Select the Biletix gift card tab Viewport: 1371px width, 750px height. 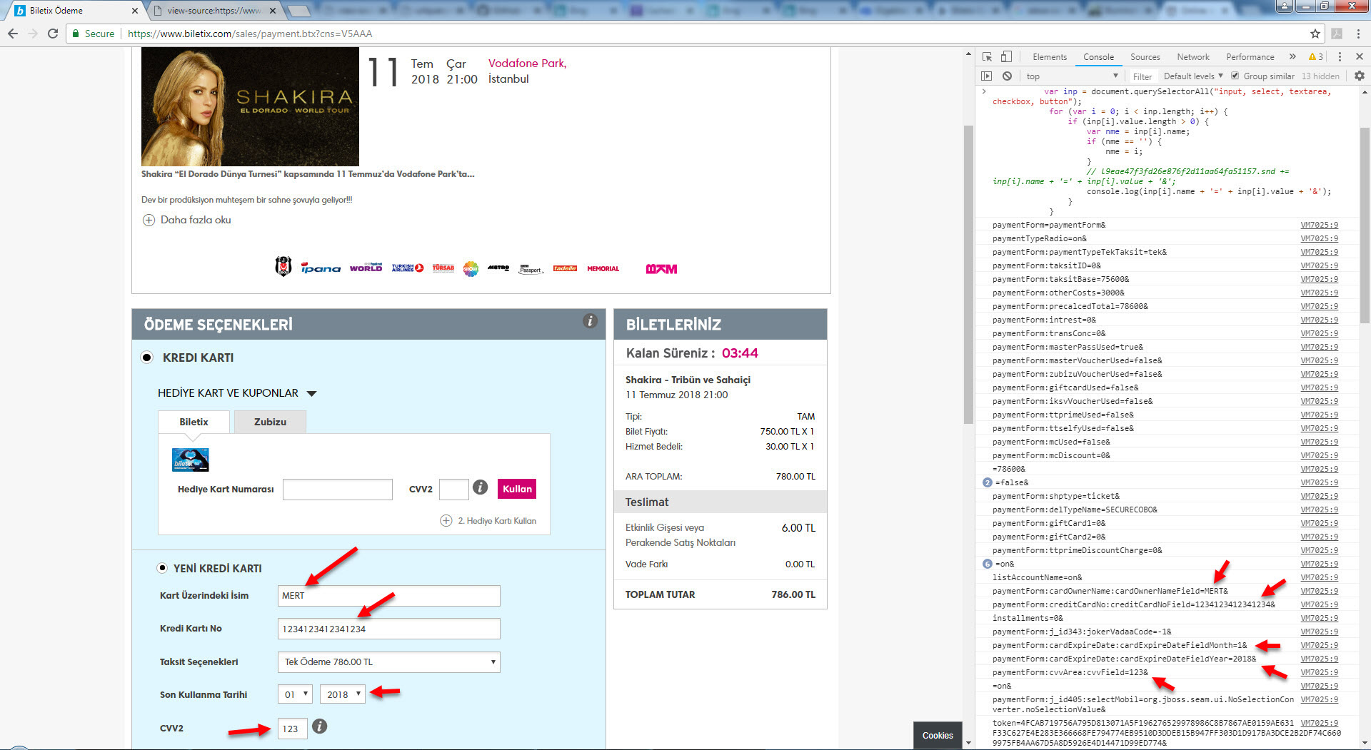point(194,422)
